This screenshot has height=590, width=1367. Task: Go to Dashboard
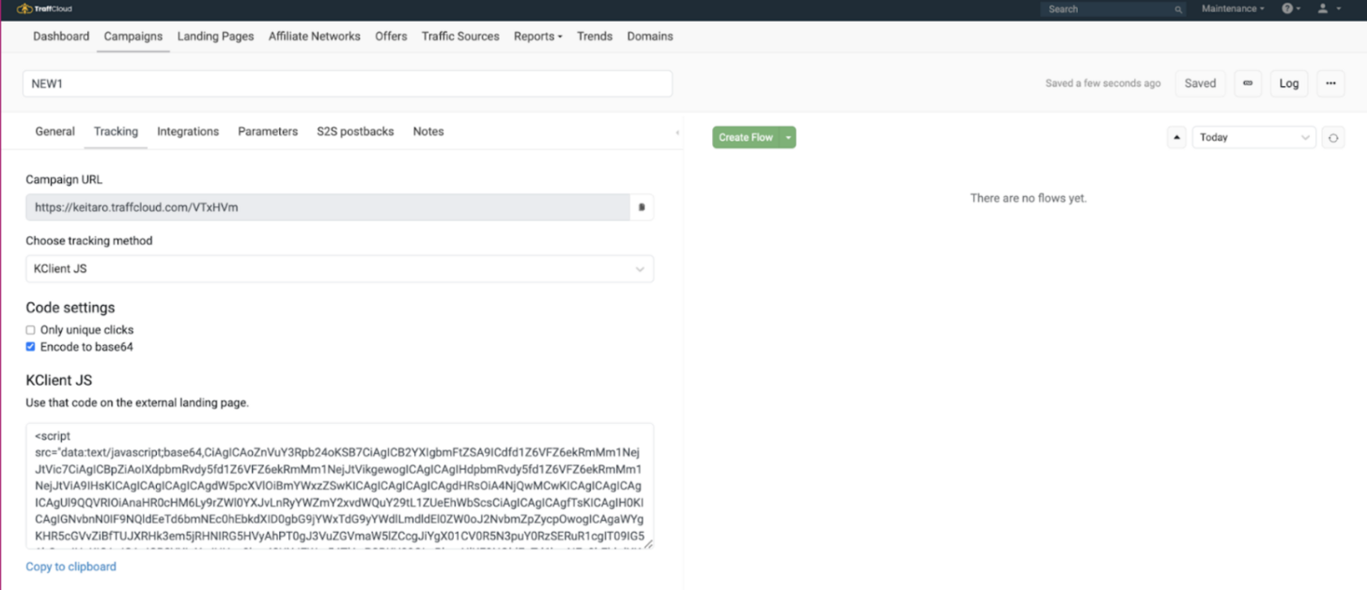coord(61,37)
